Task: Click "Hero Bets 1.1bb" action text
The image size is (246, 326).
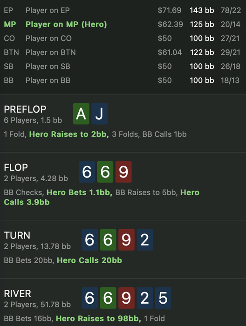Action: point(79,192)
